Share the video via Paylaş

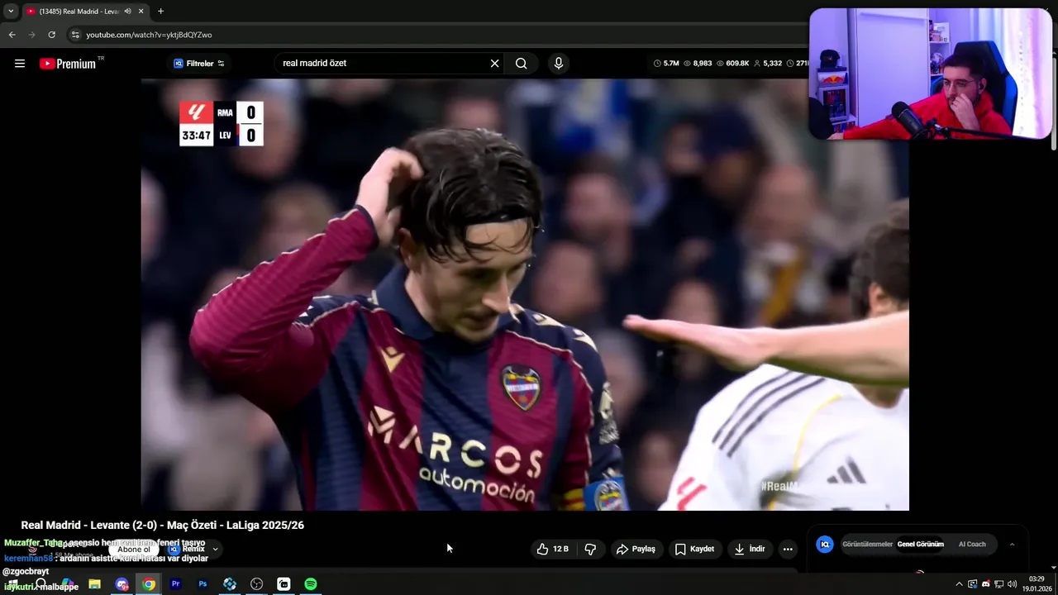pyautogui.click(x=636, y=549)
